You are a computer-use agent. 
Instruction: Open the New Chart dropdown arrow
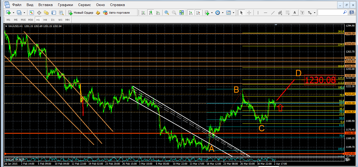pos(13,13)
